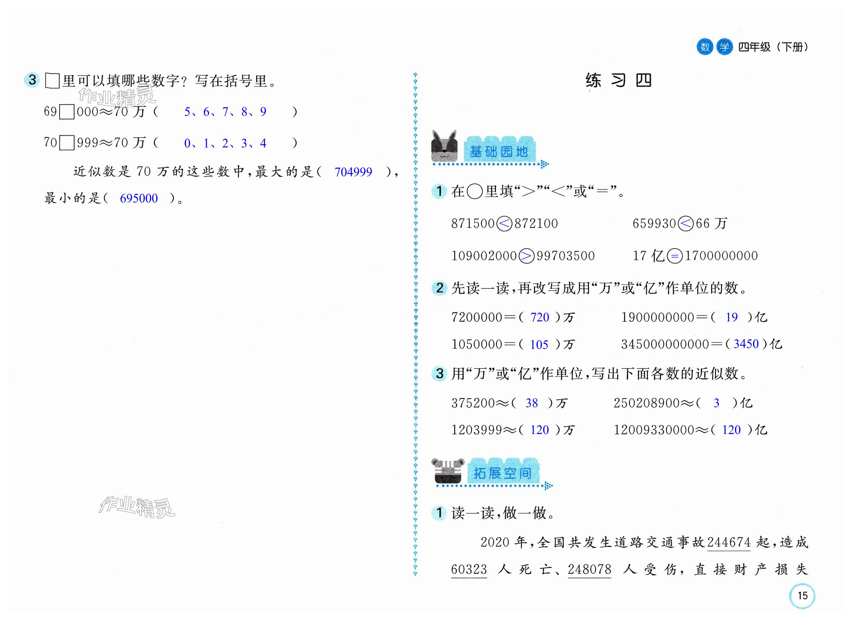This screenshot has height=620, width=854.
Task: Click the number 2 bullet for 先读一读
Action: (x=439, y=288)
